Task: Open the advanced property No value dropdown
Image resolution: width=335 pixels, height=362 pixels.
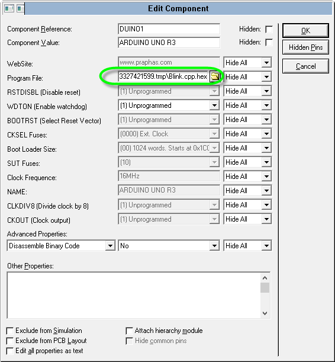Action: coord(214,246)
